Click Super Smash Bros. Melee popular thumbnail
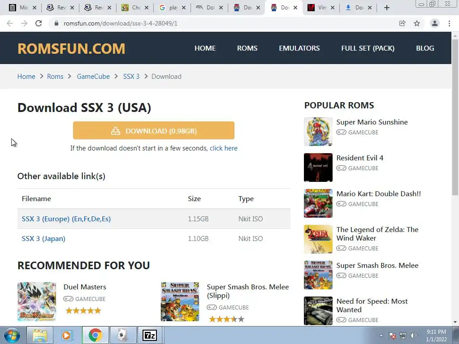The height and width of the screenshot is (344, 459). pyautogui.click(x=318, y=275)
